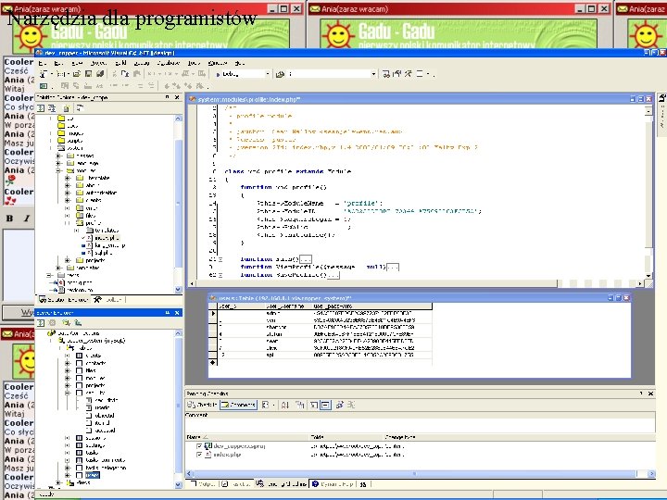Open the Tools menu

[x=194, y=63]
